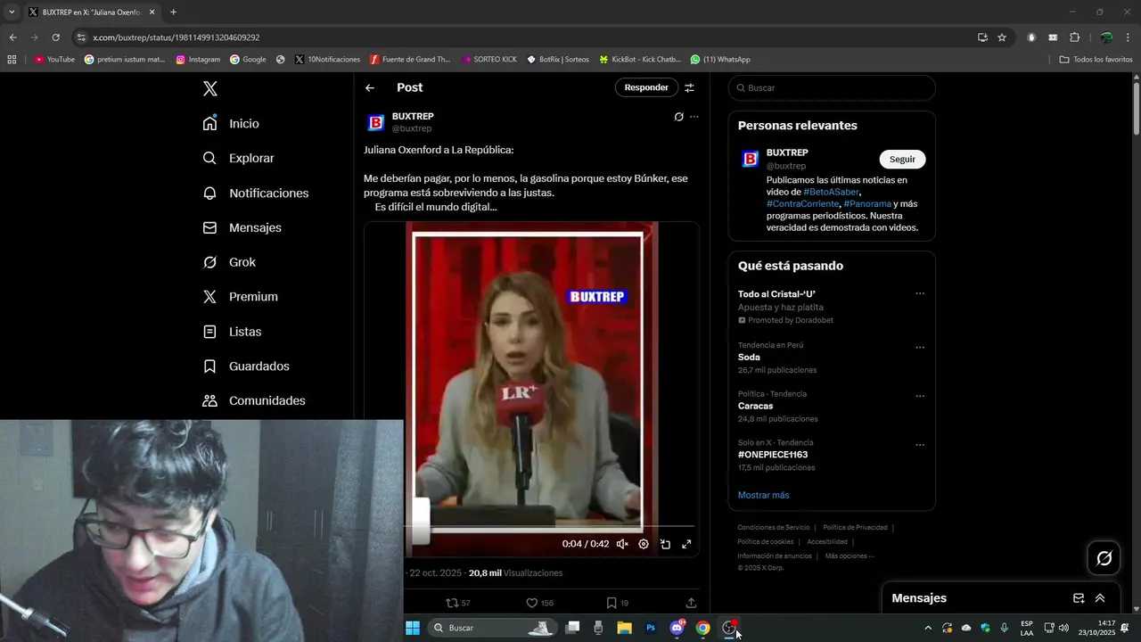This screenshot has height=642, width=1141.
Task: Open options for Todo al Cristal promoted trend
Action: [920, 293]
